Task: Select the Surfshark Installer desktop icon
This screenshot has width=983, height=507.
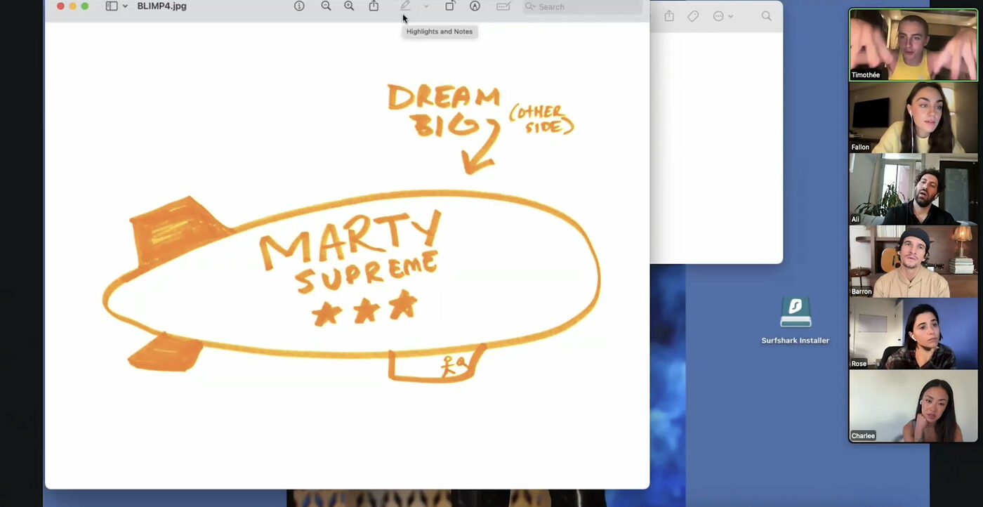Action: point(796,313)
